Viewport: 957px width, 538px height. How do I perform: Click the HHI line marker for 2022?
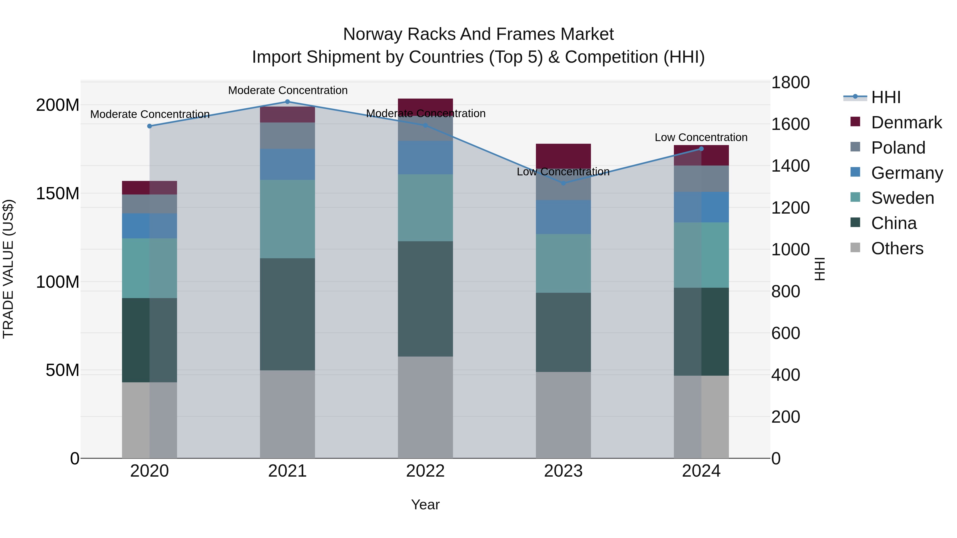click(426, 125)
